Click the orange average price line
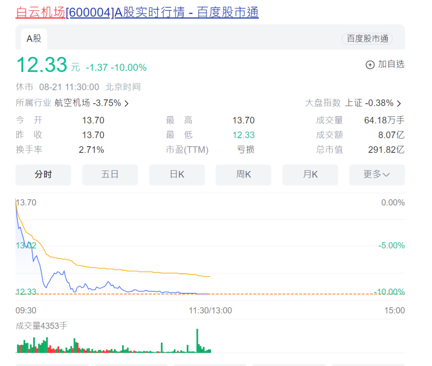Viewport: 432px width, 366px height. pos(120,268)
